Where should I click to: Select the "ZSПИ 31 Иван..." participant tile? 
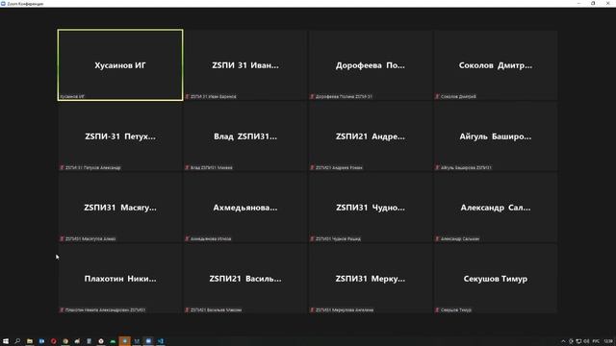pos(245,65)
